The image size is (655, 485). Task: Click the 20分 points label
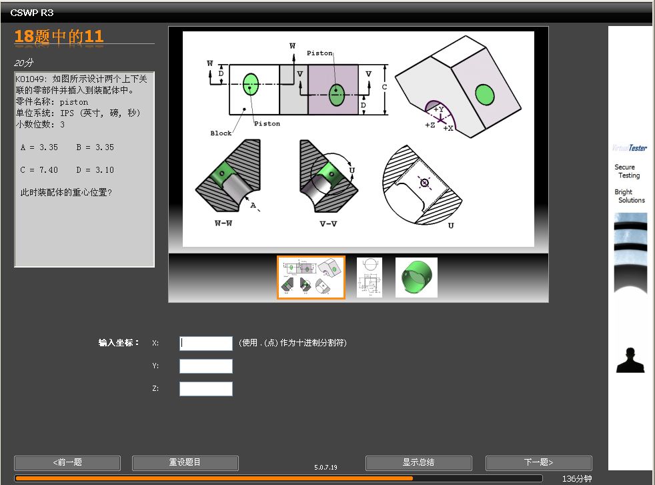tap(23, 63)
